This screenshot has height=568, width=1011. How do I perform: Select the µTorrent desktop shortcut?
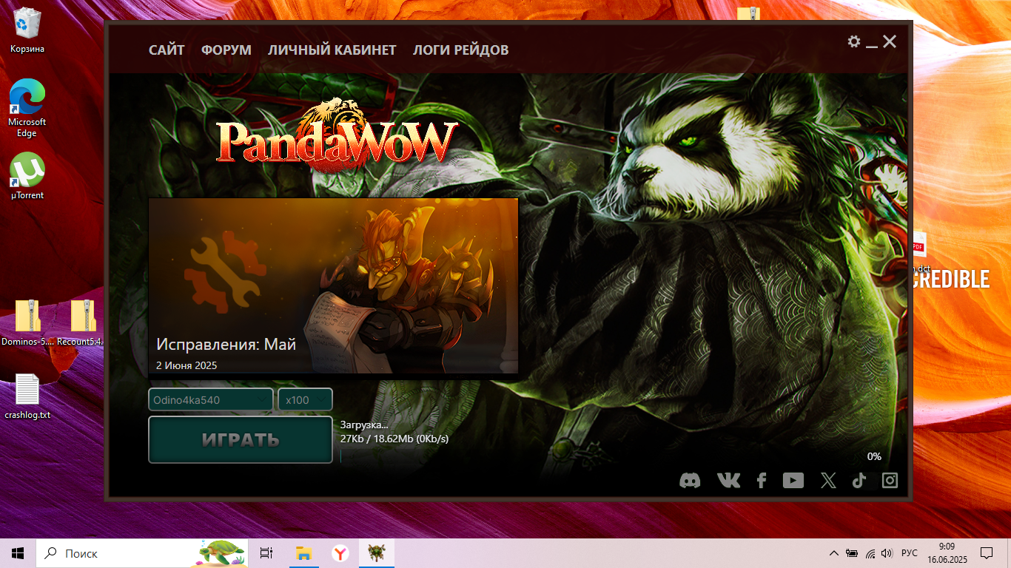point(27,176)
